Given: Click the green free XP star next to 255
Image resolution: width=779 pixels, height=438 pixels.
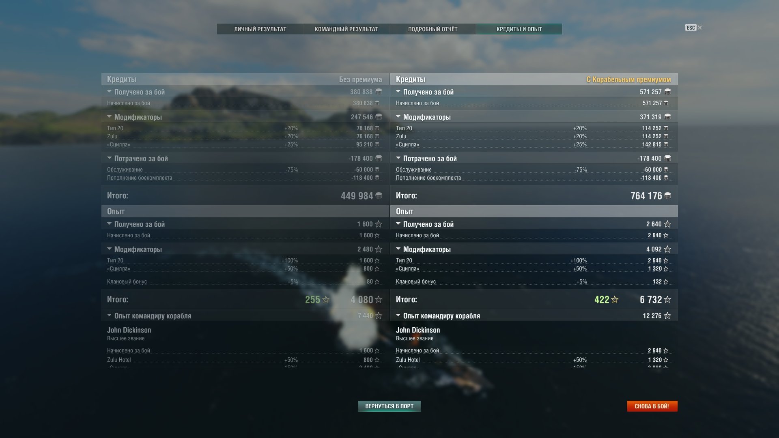Looking at the screenshot, I should 325,300.
